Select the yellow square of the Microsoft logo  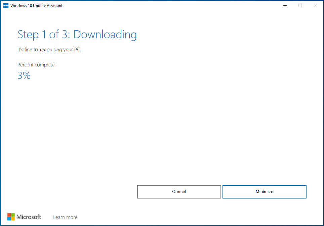(x=13, y=218)
